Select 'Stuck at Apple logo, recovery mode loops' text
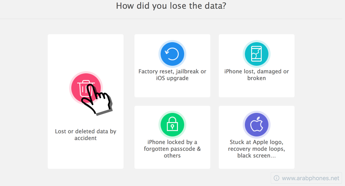345x186 pixels. 257,145
